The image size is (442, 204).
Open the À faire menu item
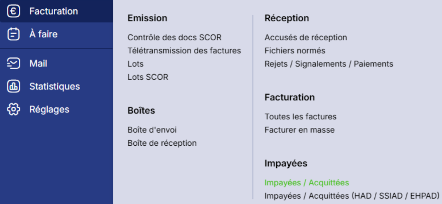[x=43, y=34]
